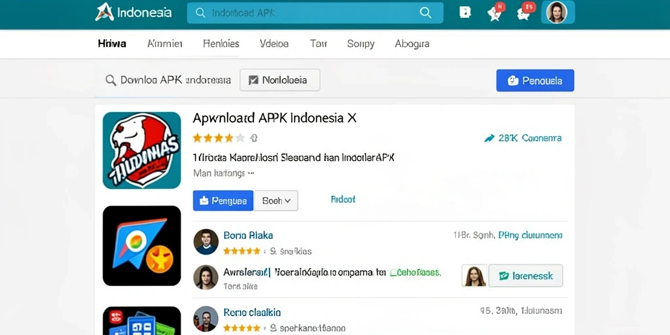Viewport: 670px width, 335px height.
Task: Switch to the Taır tab
Action: click(x=319, y=44)
